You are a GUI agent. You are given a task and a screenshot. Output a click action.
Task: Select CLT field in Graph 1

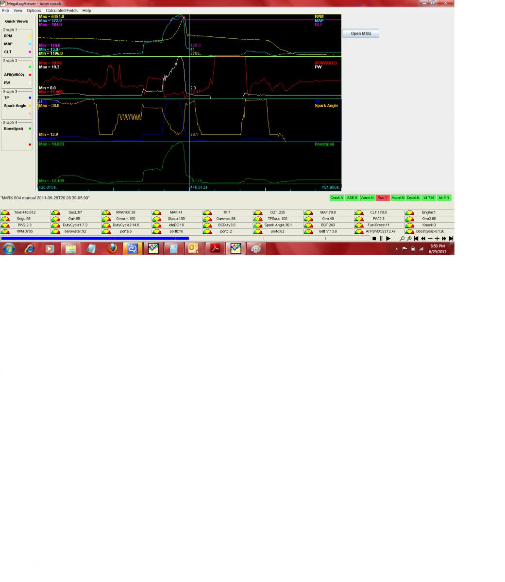click(x=8, y=51)
